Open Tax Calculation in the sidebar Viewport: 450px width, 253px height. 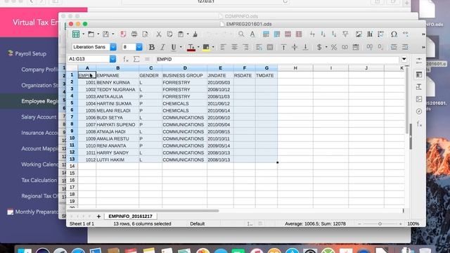(39, 180)
